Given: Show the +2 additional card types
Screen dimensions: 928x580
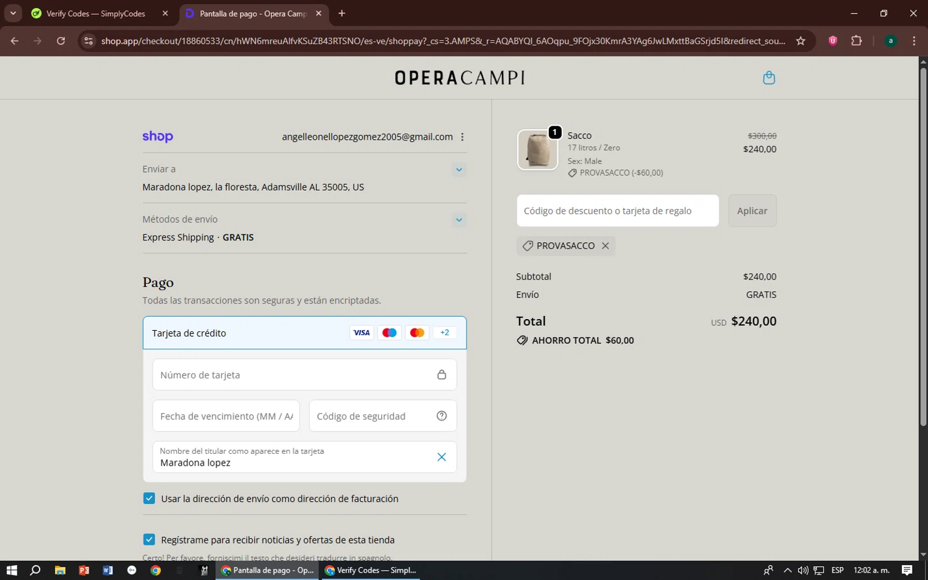Looking at the screenshot, I should click(445, 333).
